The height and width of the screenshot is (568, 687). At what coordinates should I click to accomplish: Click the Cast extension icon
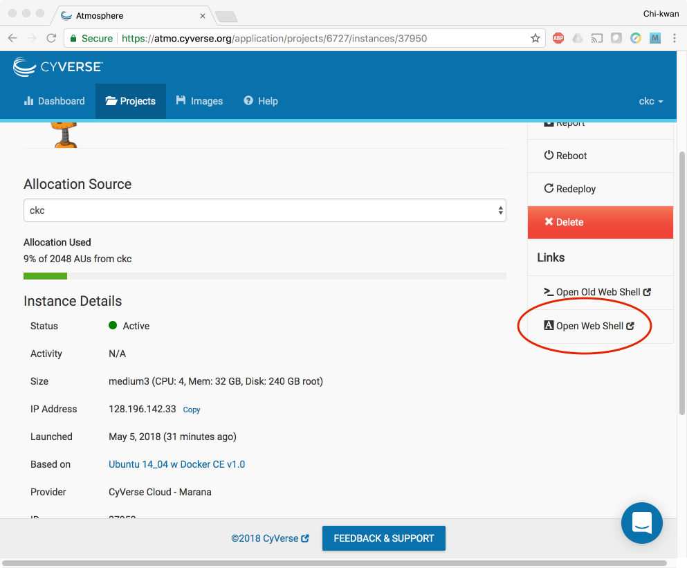point(597,38)
